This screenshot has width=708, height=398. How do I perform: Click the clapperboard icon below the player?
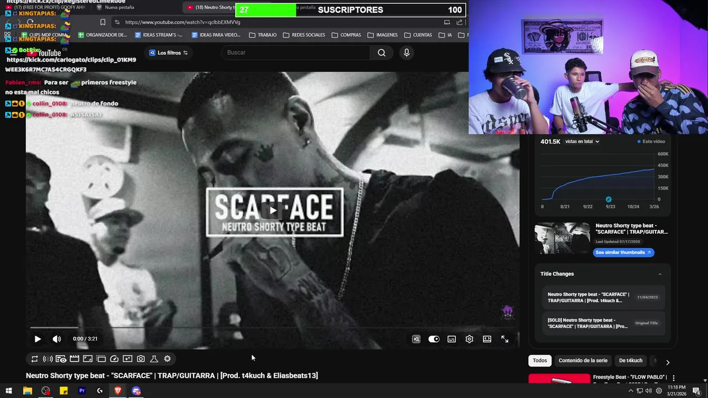click(74, 359)
